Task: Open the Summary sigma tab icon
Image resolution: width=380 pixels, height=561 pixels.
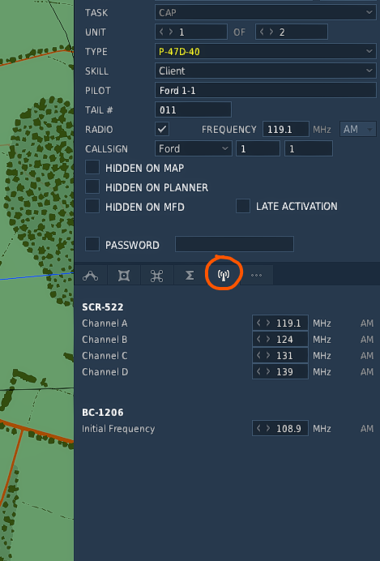Action: coord(190,275)
